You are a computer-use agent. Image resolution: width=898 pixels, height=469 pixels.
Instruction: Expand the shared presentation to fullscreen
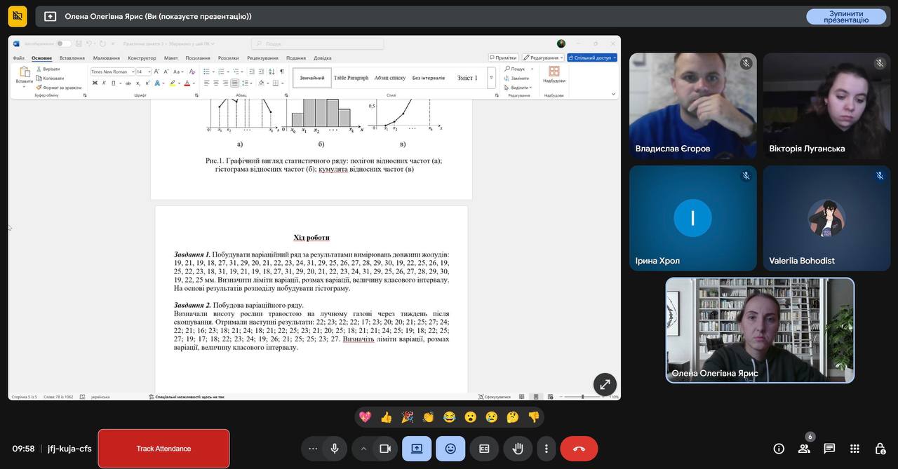pos(605,384)
